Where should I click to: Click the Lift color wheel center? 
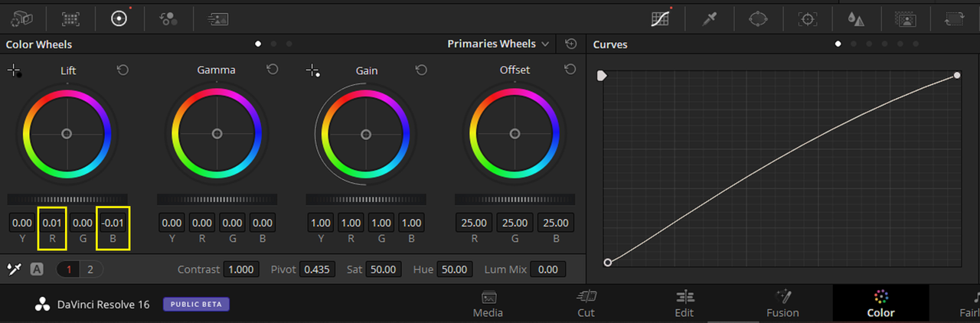pos(67,133)
